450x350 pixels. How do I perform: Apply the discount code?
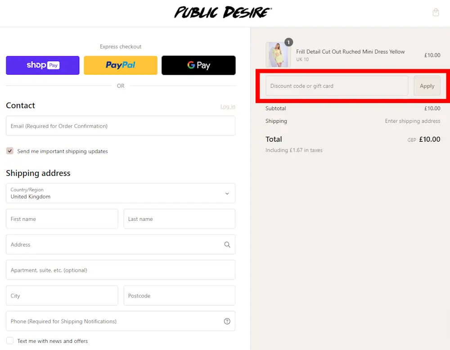pos(427,86)
